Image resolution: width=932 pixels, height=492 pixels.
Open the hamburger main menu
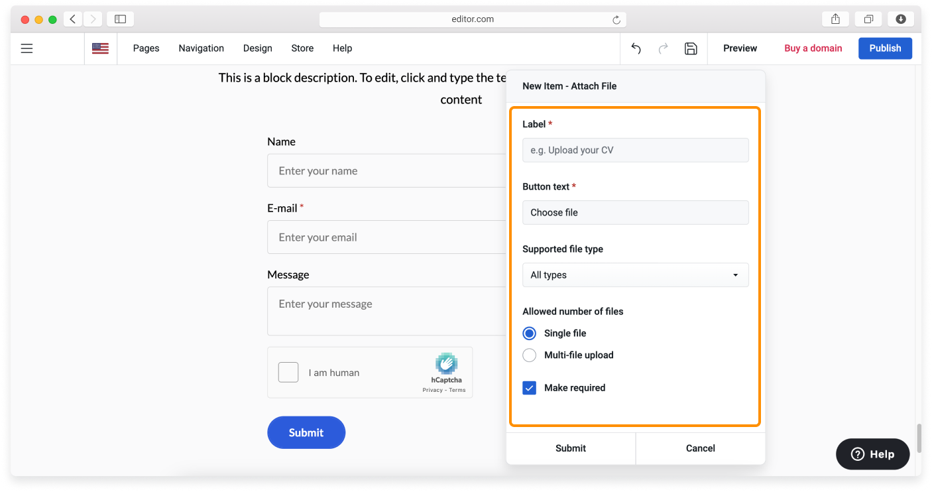tap(27, 48)
